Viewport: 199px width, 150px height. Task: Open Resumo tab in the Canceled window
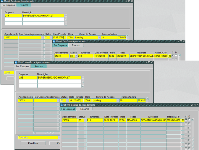(x=39, y=66)
